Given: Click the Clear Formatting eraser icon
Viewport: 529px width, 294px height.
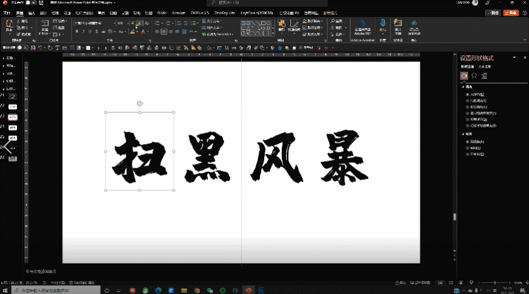Looking at the screenshot, I should (147, 23).
